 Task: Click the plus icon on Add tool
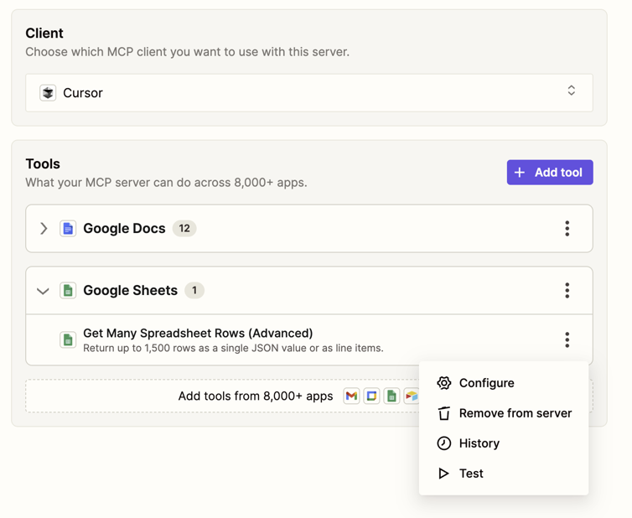pyautogui.click(x=520, y=173)
